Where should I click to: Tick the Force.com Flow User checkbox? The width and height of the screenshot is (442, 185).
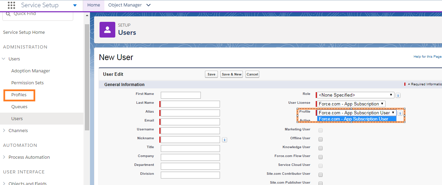(321, 157)
